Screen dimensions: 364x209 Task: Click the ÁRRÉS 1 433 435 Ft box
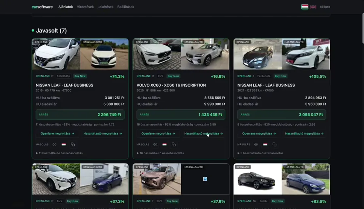coord(181,115)
